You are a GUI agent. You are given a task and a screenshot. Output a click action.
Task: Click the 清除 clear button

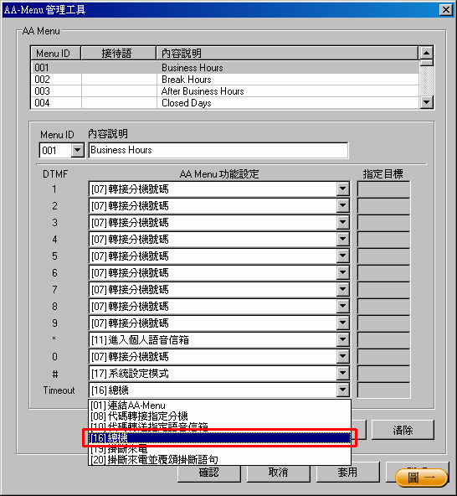(403, 430)
